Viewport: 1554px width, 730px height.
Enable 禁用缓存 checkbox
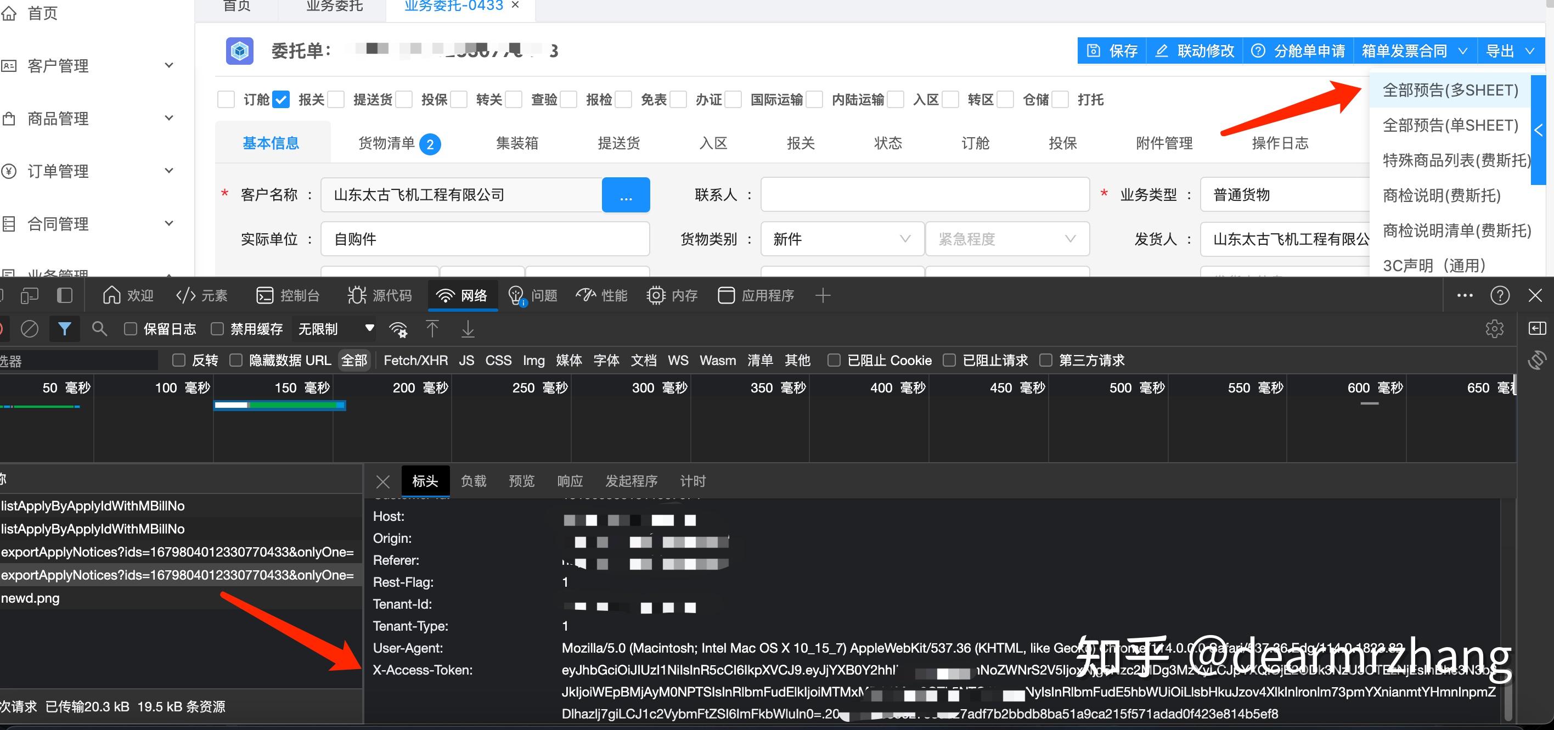pos(217,329)
